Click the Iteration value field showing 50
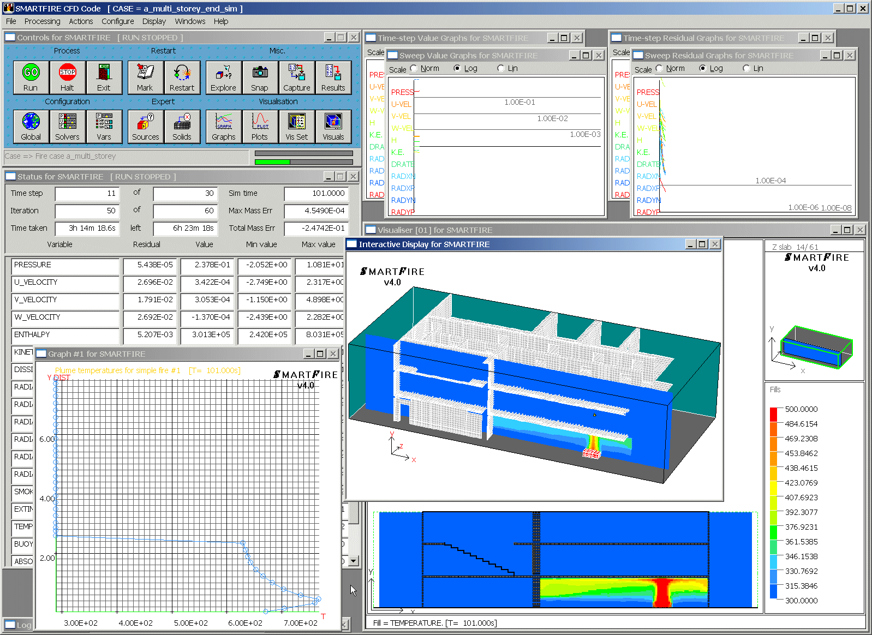 (x=87, y=211)
